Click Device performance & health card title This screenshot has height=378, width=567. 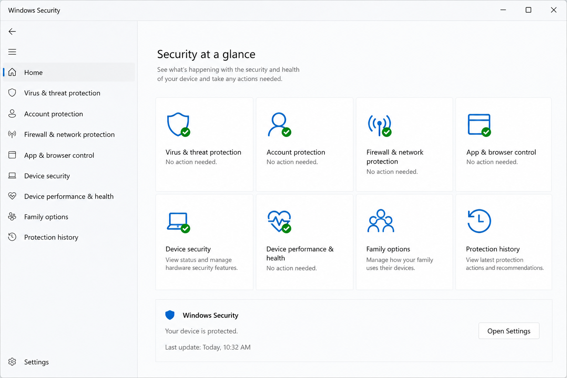pos(300,254)
